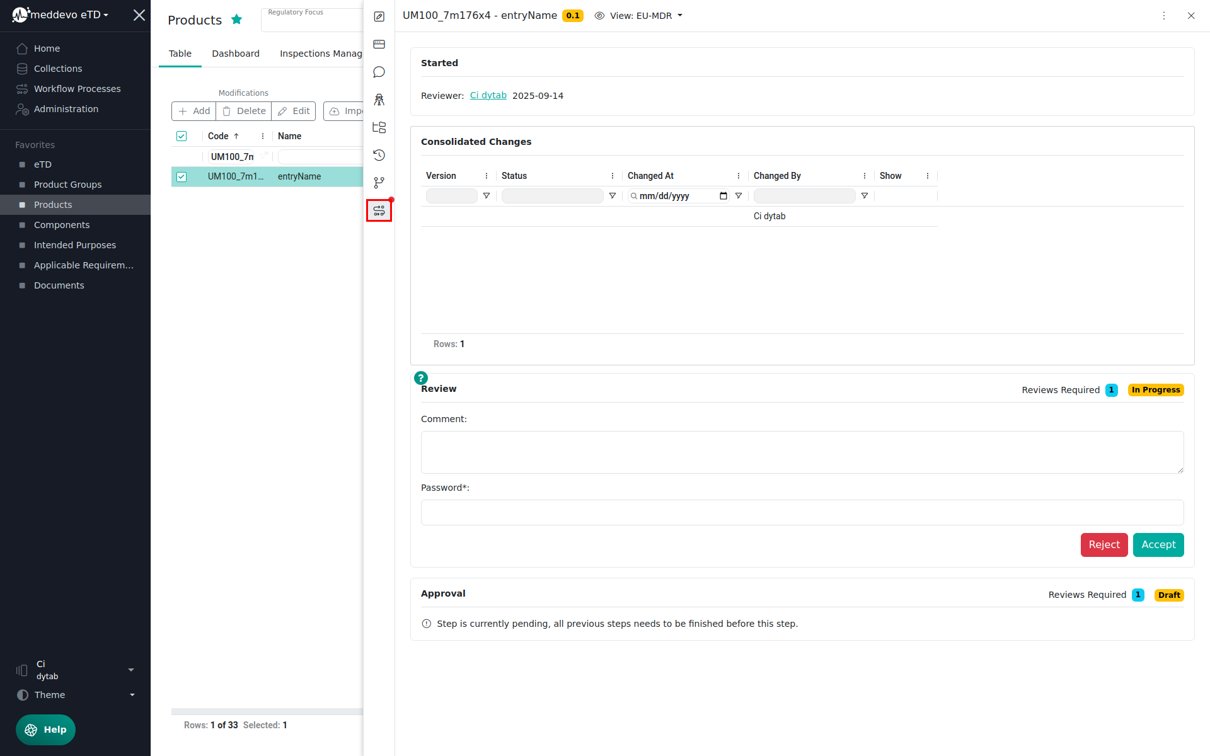Click the Accept review button

tap(1158, 545)
